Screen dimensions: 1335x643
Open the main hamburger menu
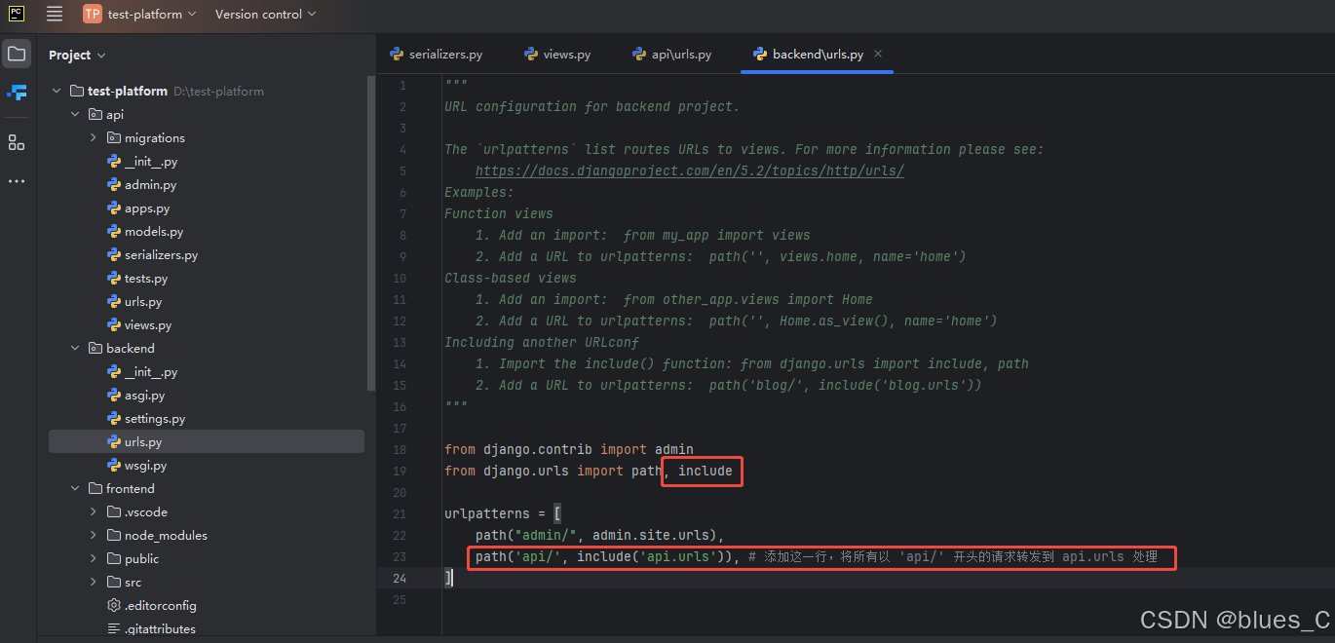55,14
